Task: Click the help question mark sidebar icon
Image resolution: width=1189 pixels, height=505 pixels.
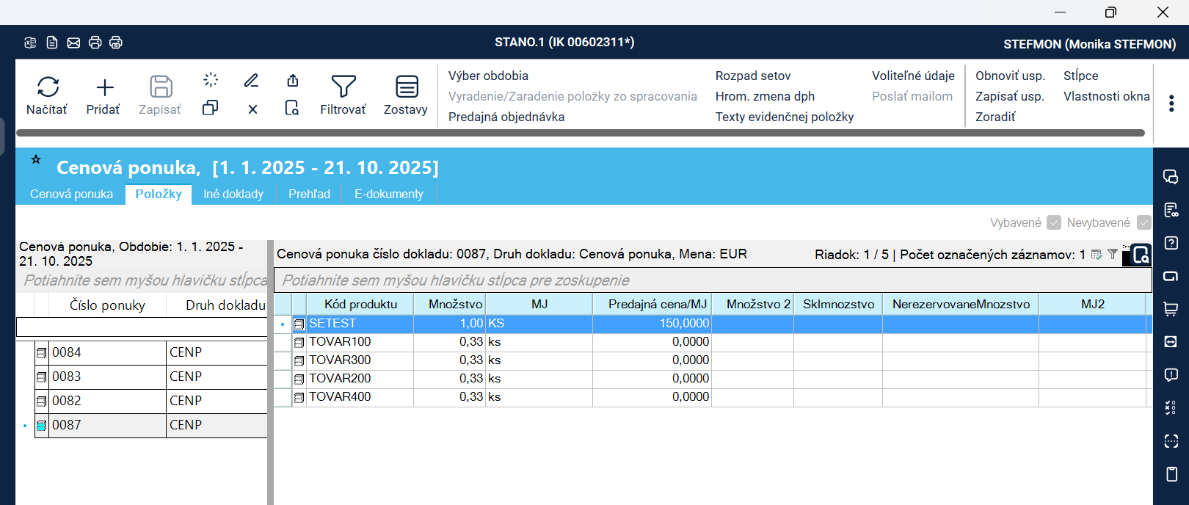Action: (x=1171, y=243)
